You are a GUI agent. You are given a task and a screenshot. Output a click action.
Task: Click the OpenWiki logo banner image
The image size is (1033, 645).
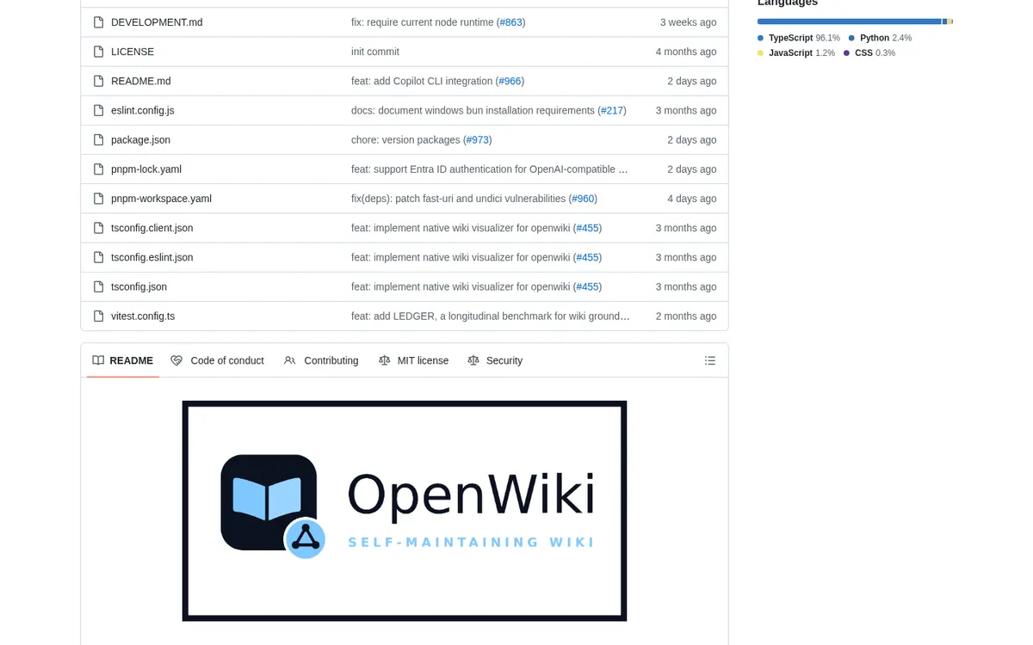pyautogui.click(x=405, y=511)
